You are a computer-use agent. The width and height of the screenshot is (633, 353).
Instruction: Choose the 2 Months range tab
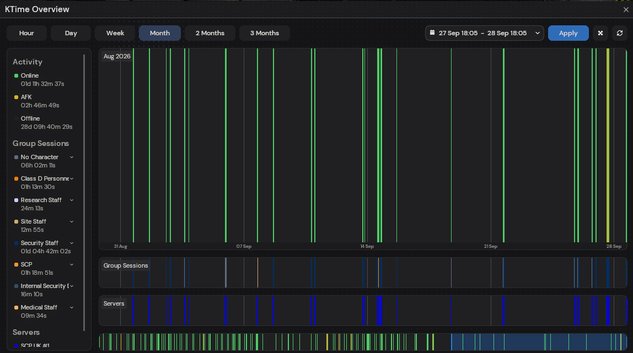point(210,33)
